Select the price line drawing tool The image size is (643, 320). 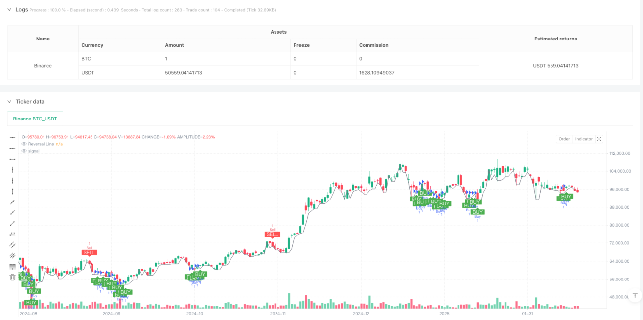click(12, 234)
